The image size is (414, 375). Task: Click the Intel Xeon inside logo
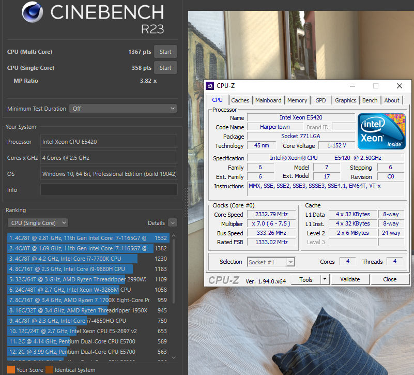coord(381,131)
